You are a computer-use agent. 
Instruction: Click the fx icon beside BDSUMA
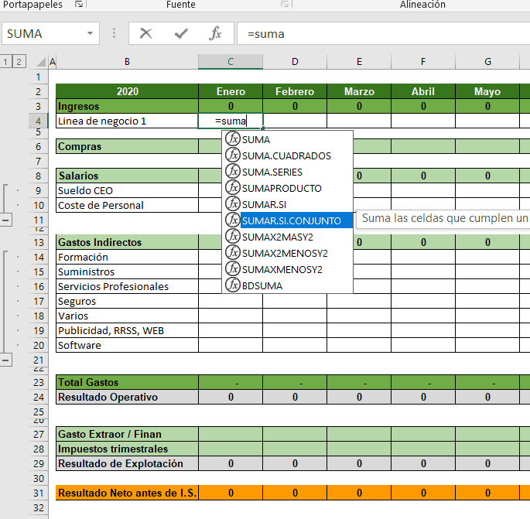point(233,285)
